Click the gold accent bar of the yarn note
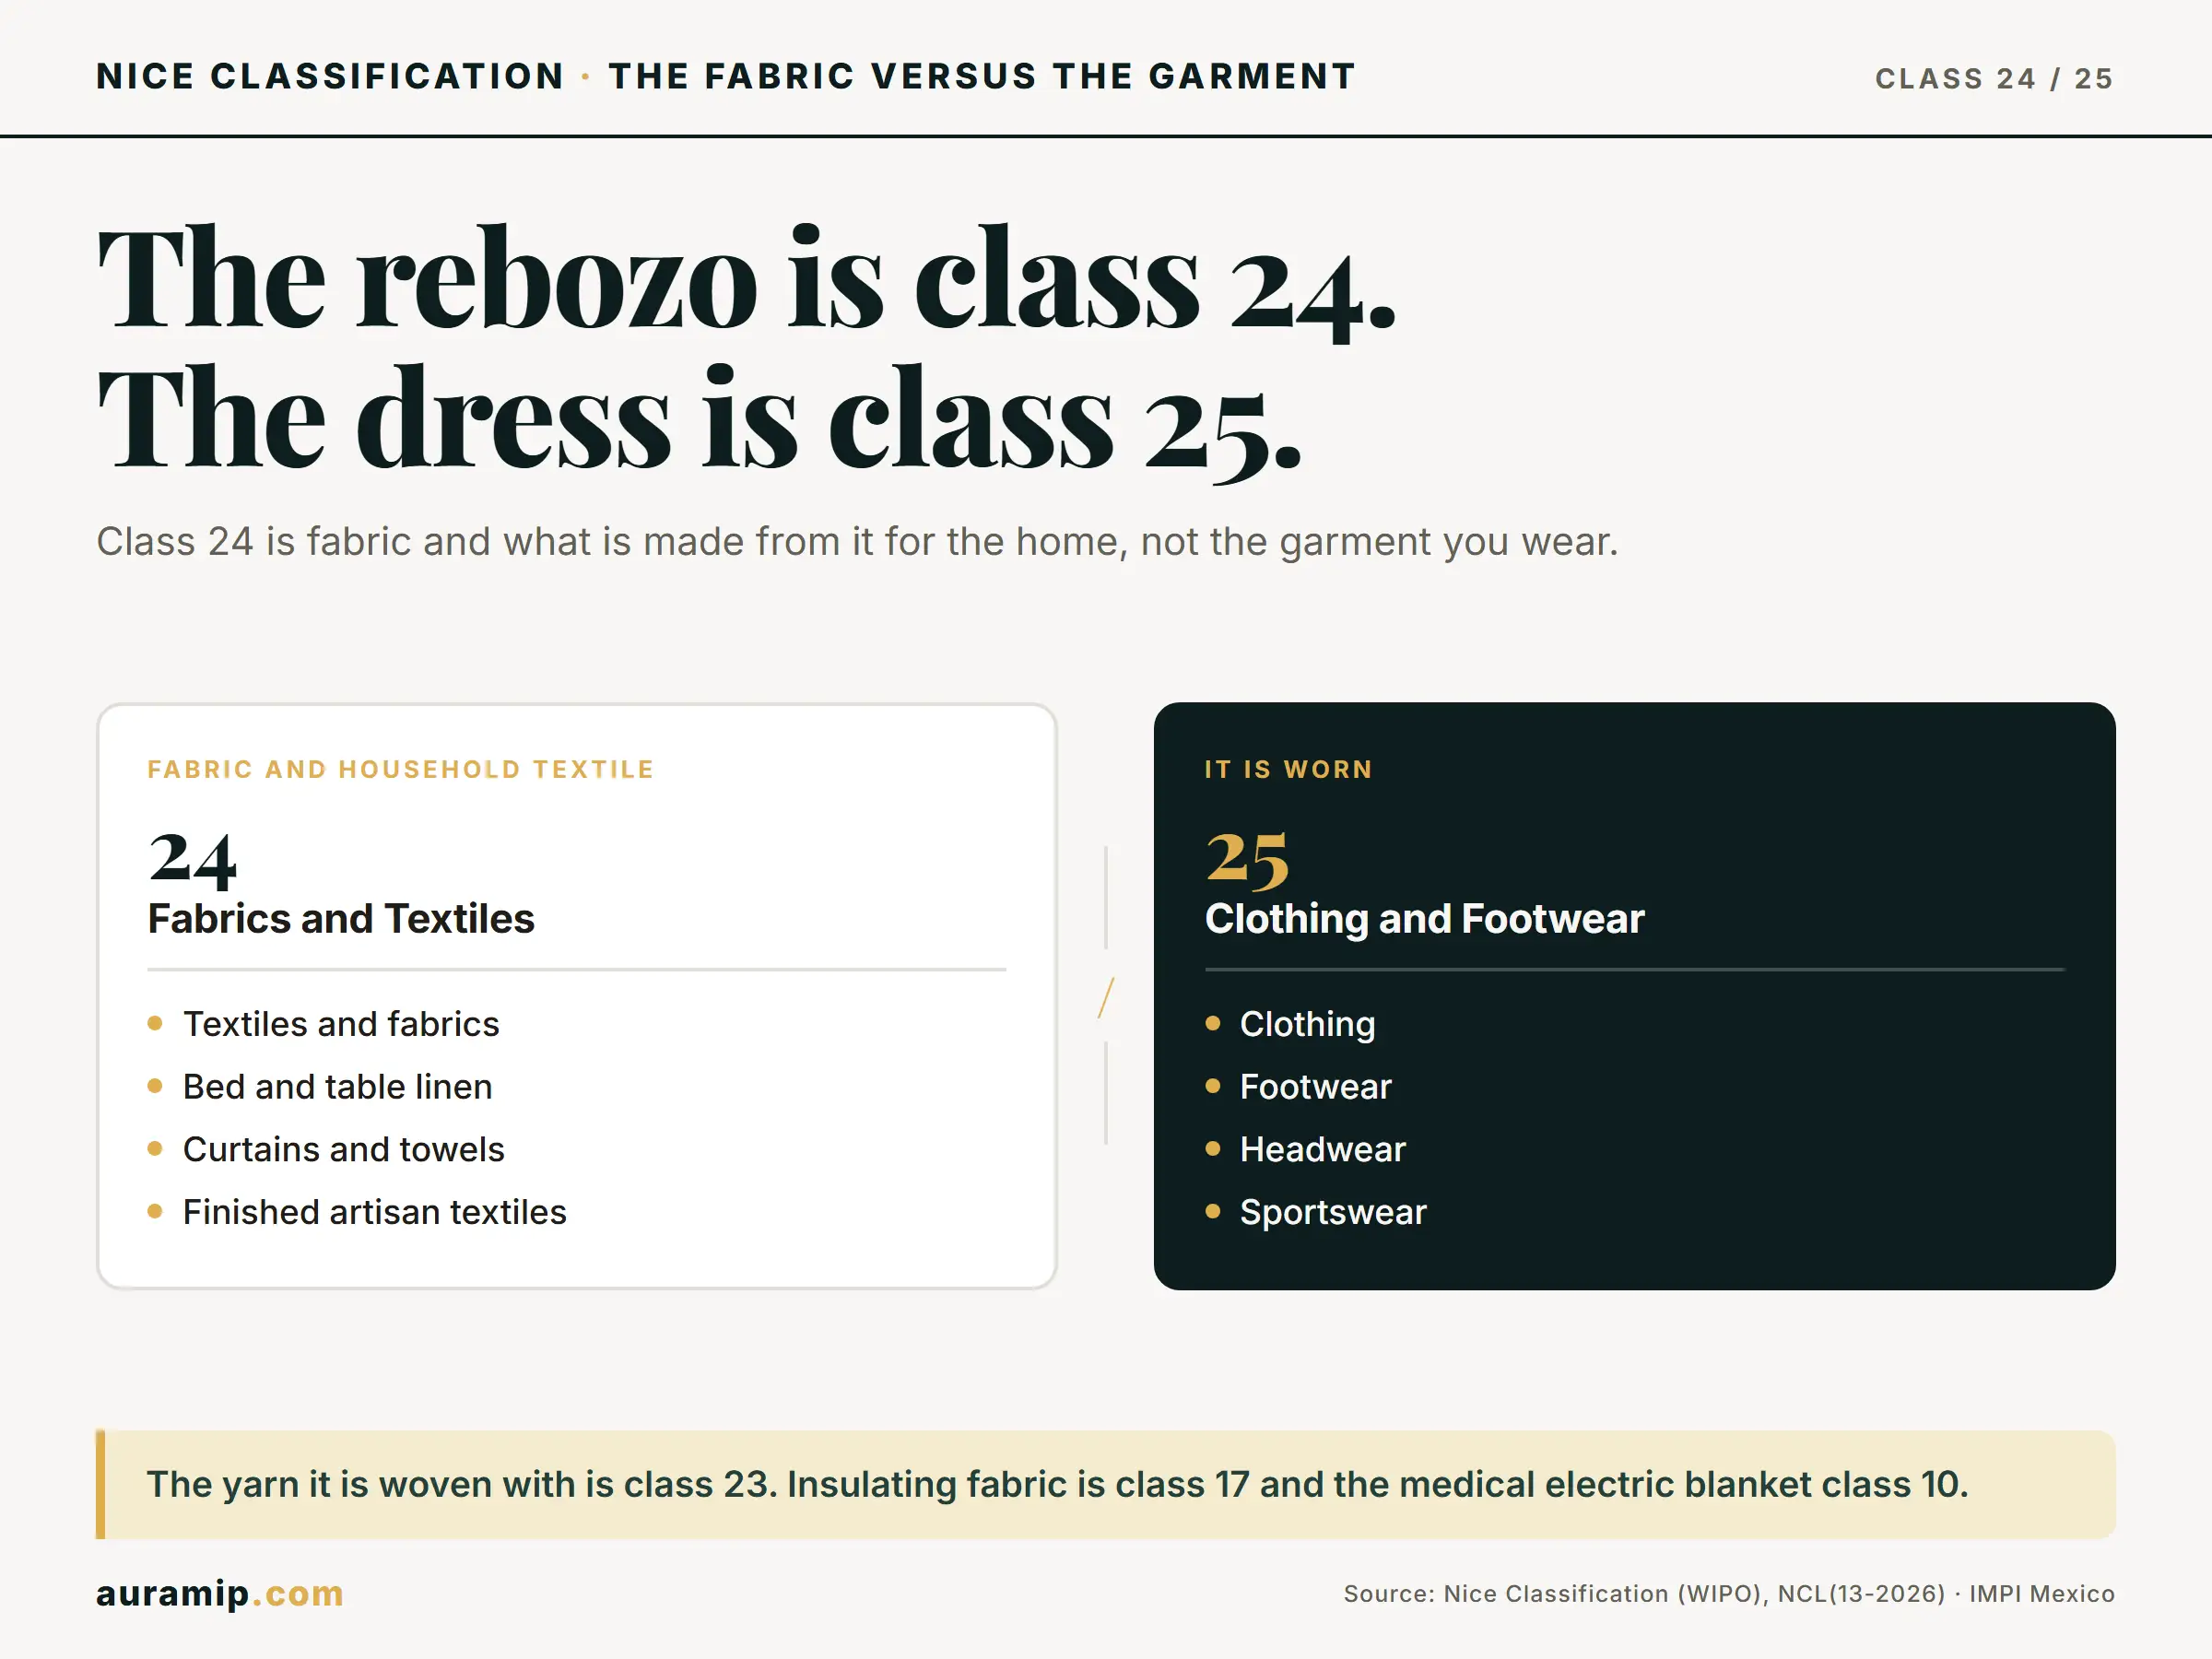2212x1659 pixels. (100, 1484)
